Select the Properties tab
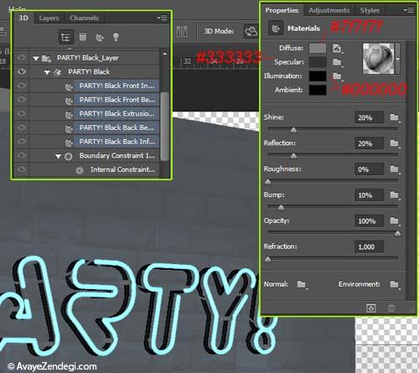 [282, 10]
